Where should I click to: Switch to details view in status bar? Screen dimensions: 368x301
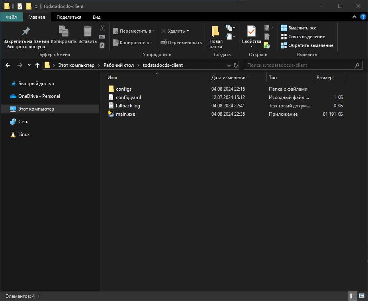click(352, 296)
